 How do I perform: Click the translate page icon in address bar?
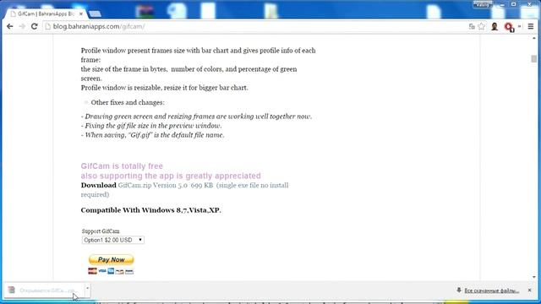click(472, 26)
